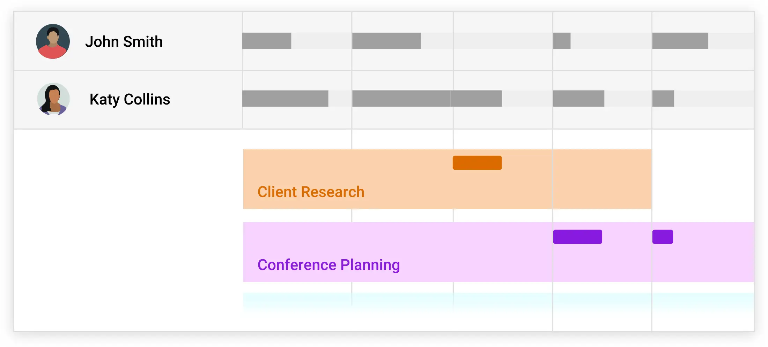768x347 pixels.
Task: Click John Smith's avatar icon
Action: tap(53, 41)
